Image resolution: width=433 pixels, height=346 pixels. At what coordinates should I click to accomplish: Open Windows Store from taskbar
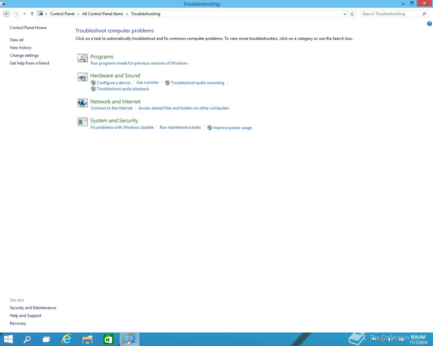(108, 339)
